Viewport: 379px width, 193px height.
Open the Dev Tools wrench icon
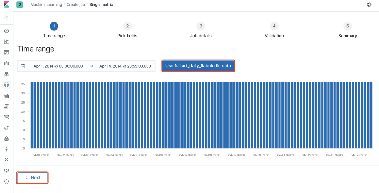(x=6, y=160)
